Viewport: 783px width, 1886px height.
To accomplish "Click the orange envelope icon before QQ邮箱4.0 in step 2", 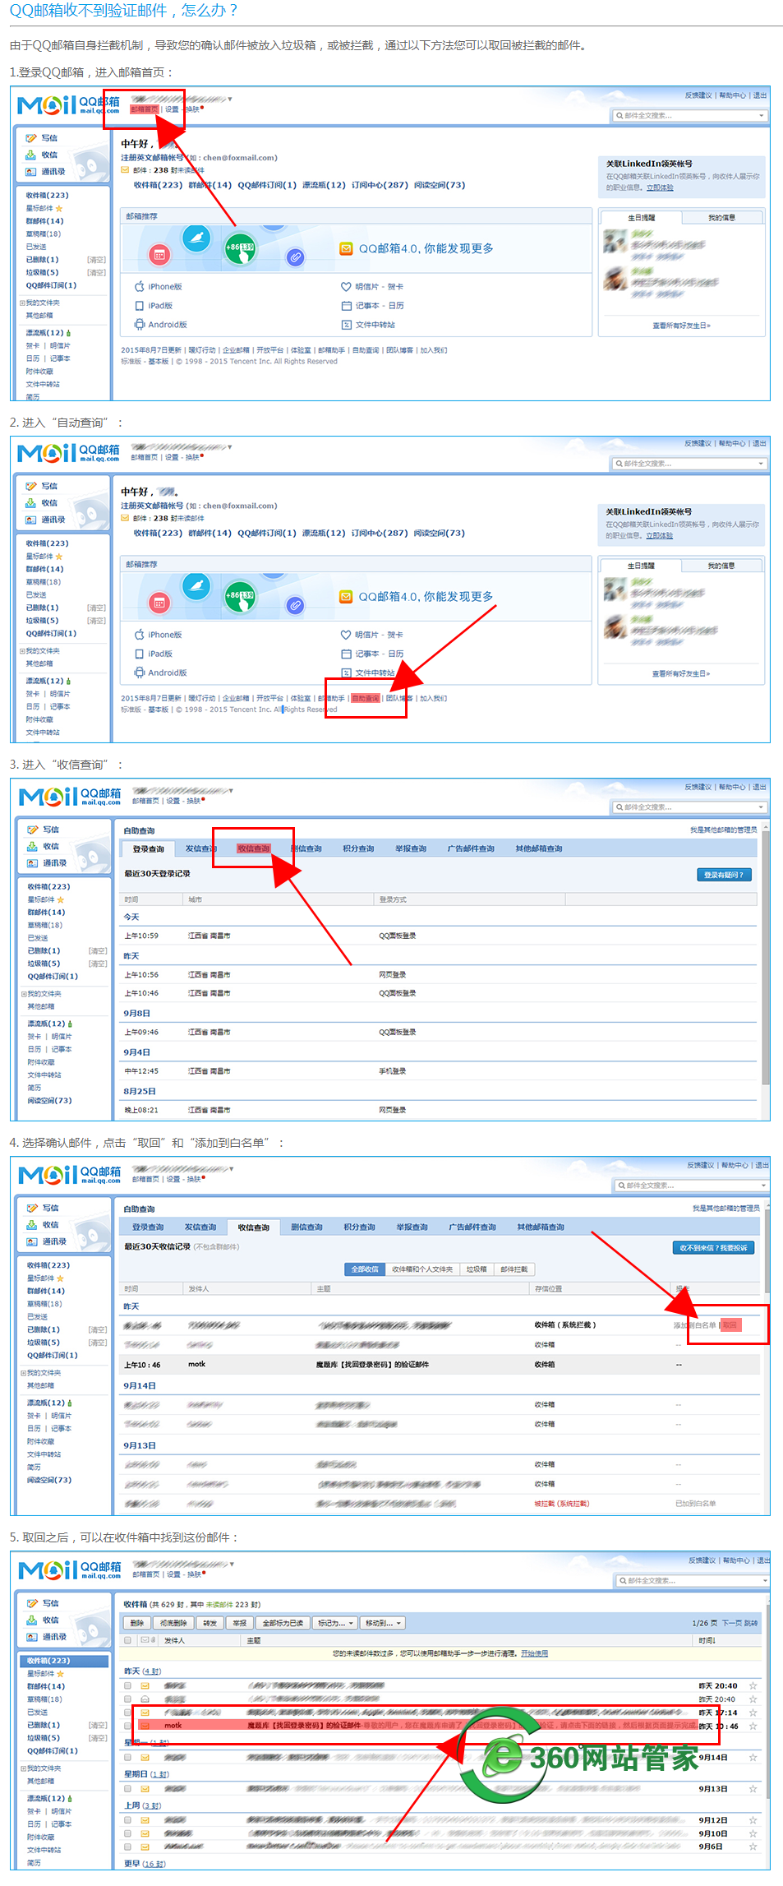I will [x=346, y=596].
